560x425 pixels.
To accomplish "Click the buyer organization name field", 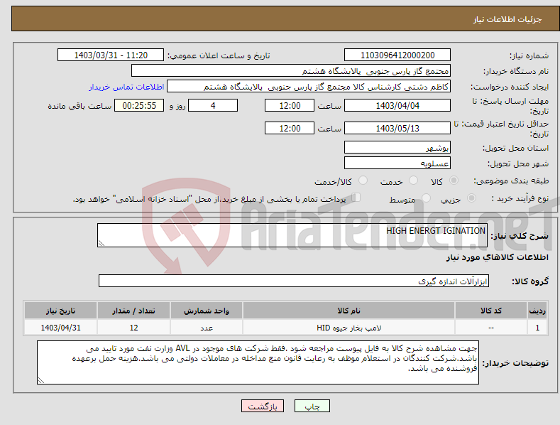I will 291,70.
